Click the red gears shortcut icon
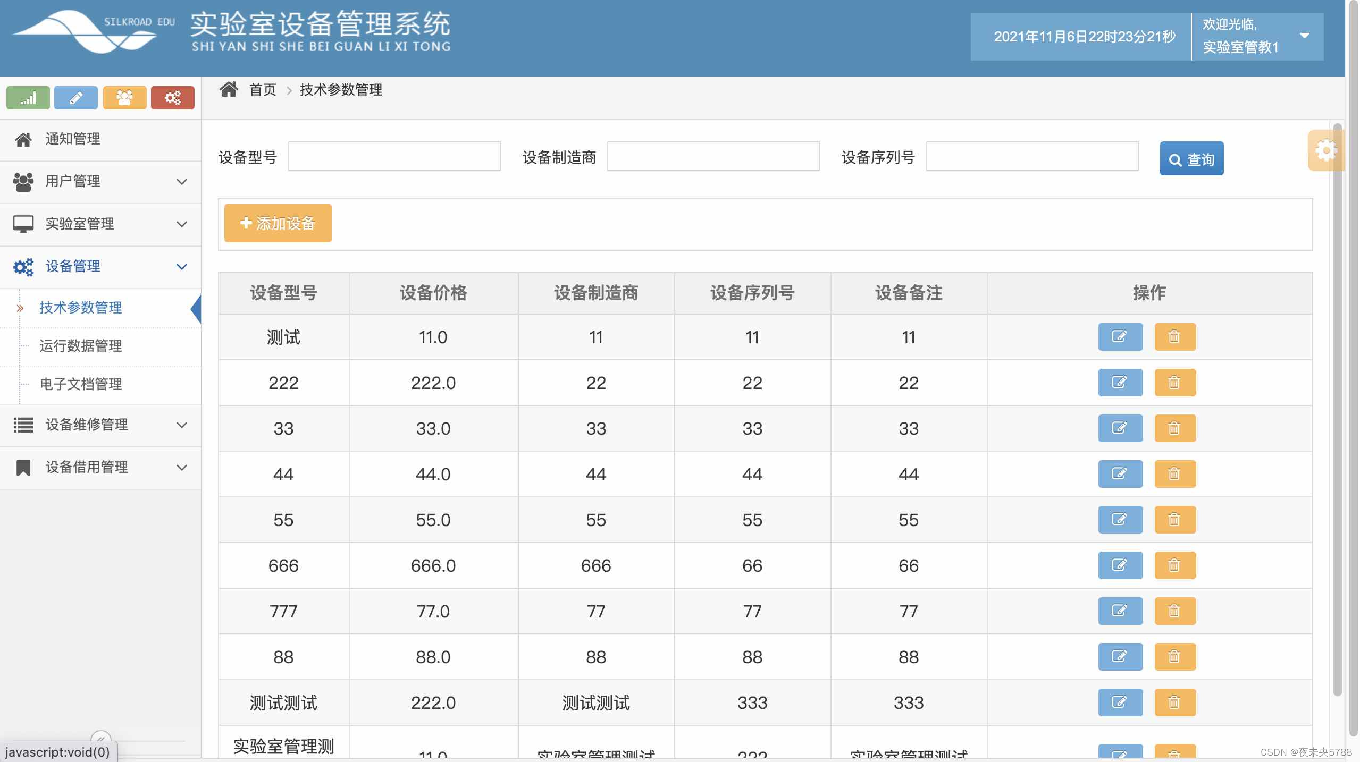This screenshot has width=1360, height=762. 173,98
